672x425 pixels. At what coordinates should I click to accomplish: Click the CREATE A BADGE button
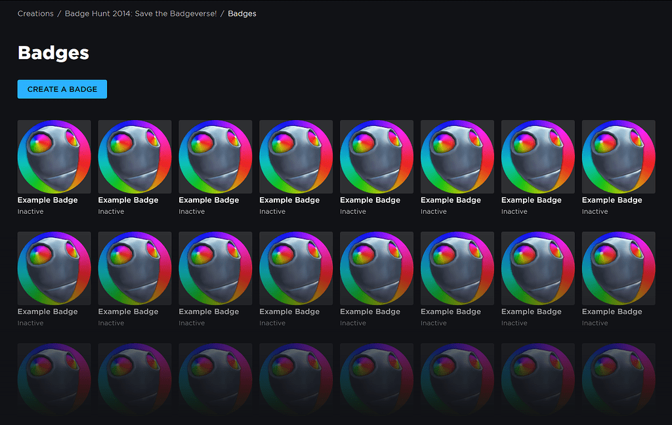pyautogui.click(x=62, y=89)
